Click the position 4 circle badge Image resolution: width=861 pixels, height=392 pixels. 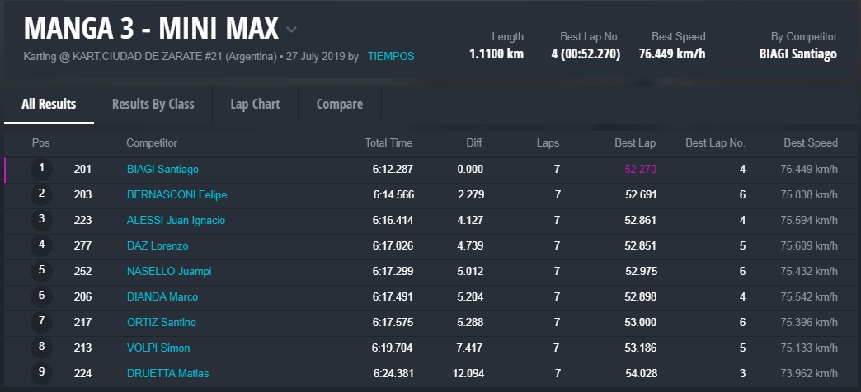pyautogui.click(x=41, y=245)
